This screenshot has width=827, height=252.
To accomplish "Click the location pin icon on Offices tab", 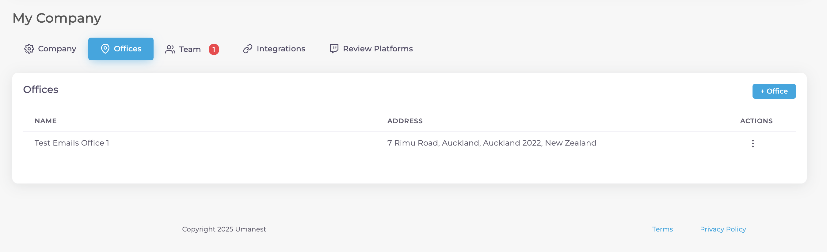I will coord(105,49).
